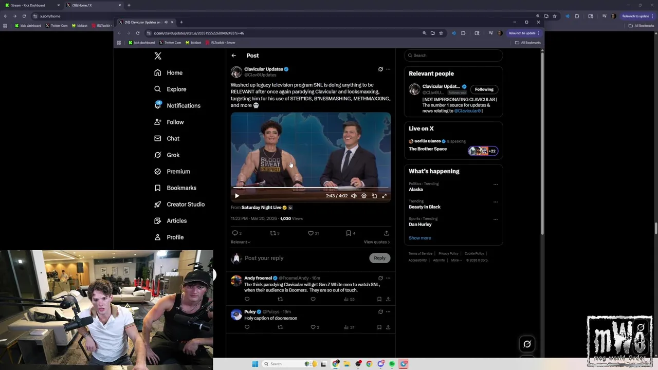Click Show more under What's happening
Screen dimensions: 658x370
pos(420,238)
